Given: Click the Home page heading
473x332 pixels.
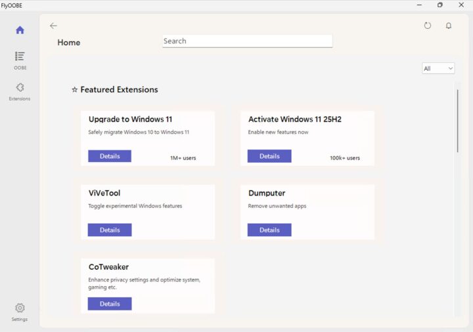Looking at the screenshot, I should (x=69, y=43).
